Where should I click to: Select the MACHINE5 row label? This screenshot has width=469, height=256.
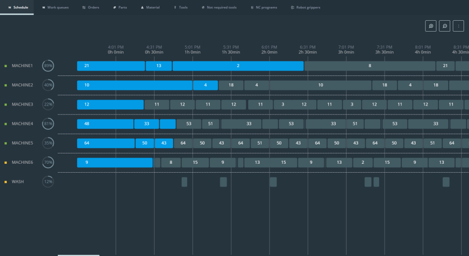coord(22,143)
